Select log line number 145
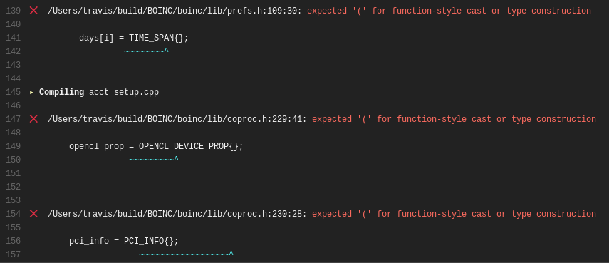Image resolution: width=609 pixels, height=263 pixels. coord(14,93)
